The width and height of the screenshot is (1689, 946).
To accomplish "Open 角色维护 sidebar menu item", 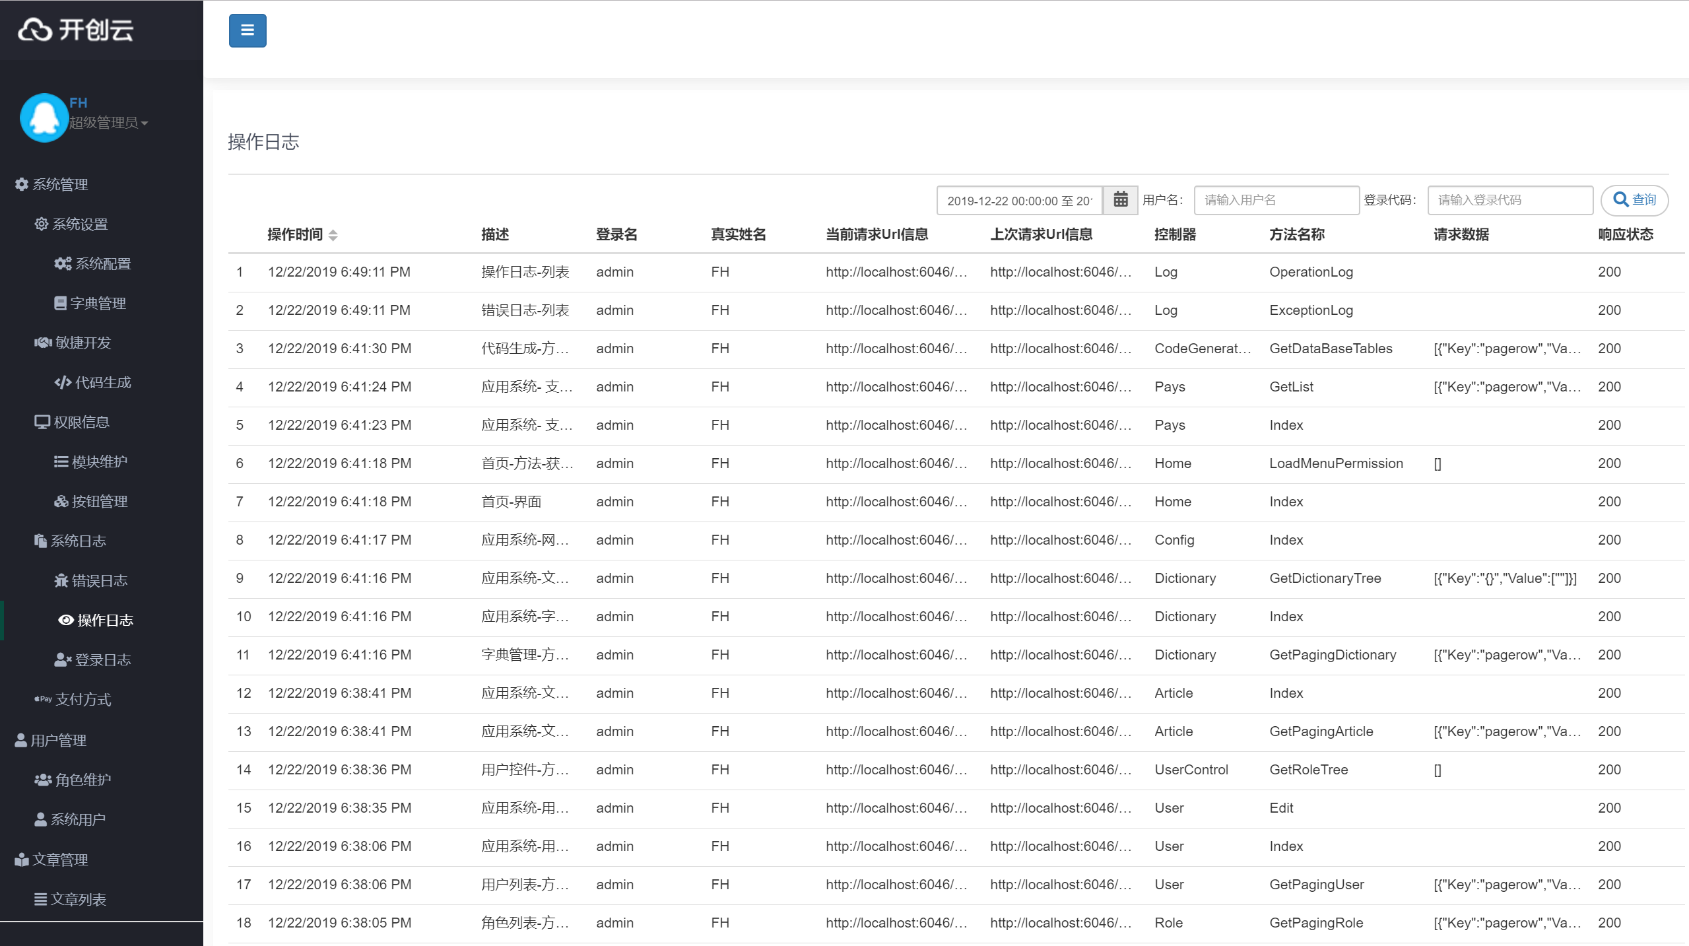I will click(73, 780).
